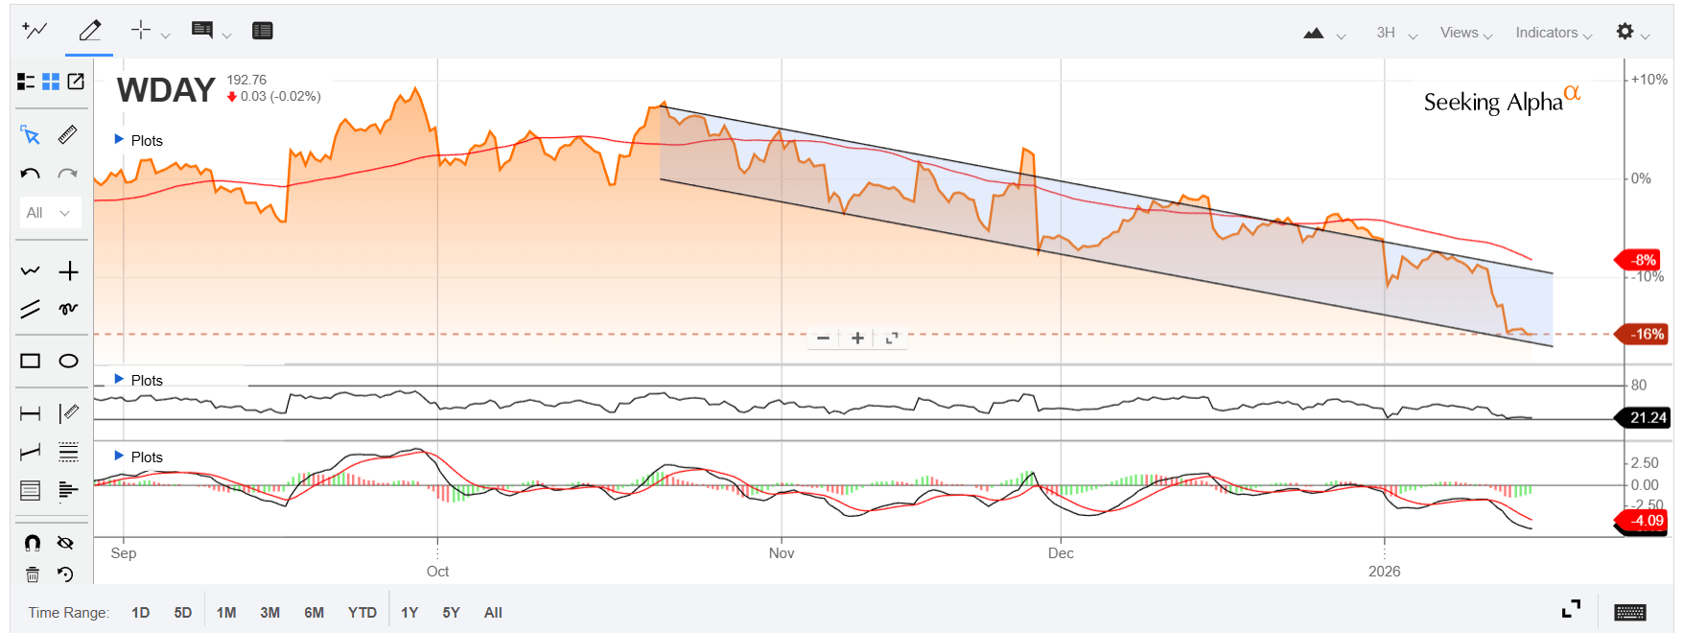Open the settings gear icon
Viewport: 1683px width, 633px height.
point(1625,31)
